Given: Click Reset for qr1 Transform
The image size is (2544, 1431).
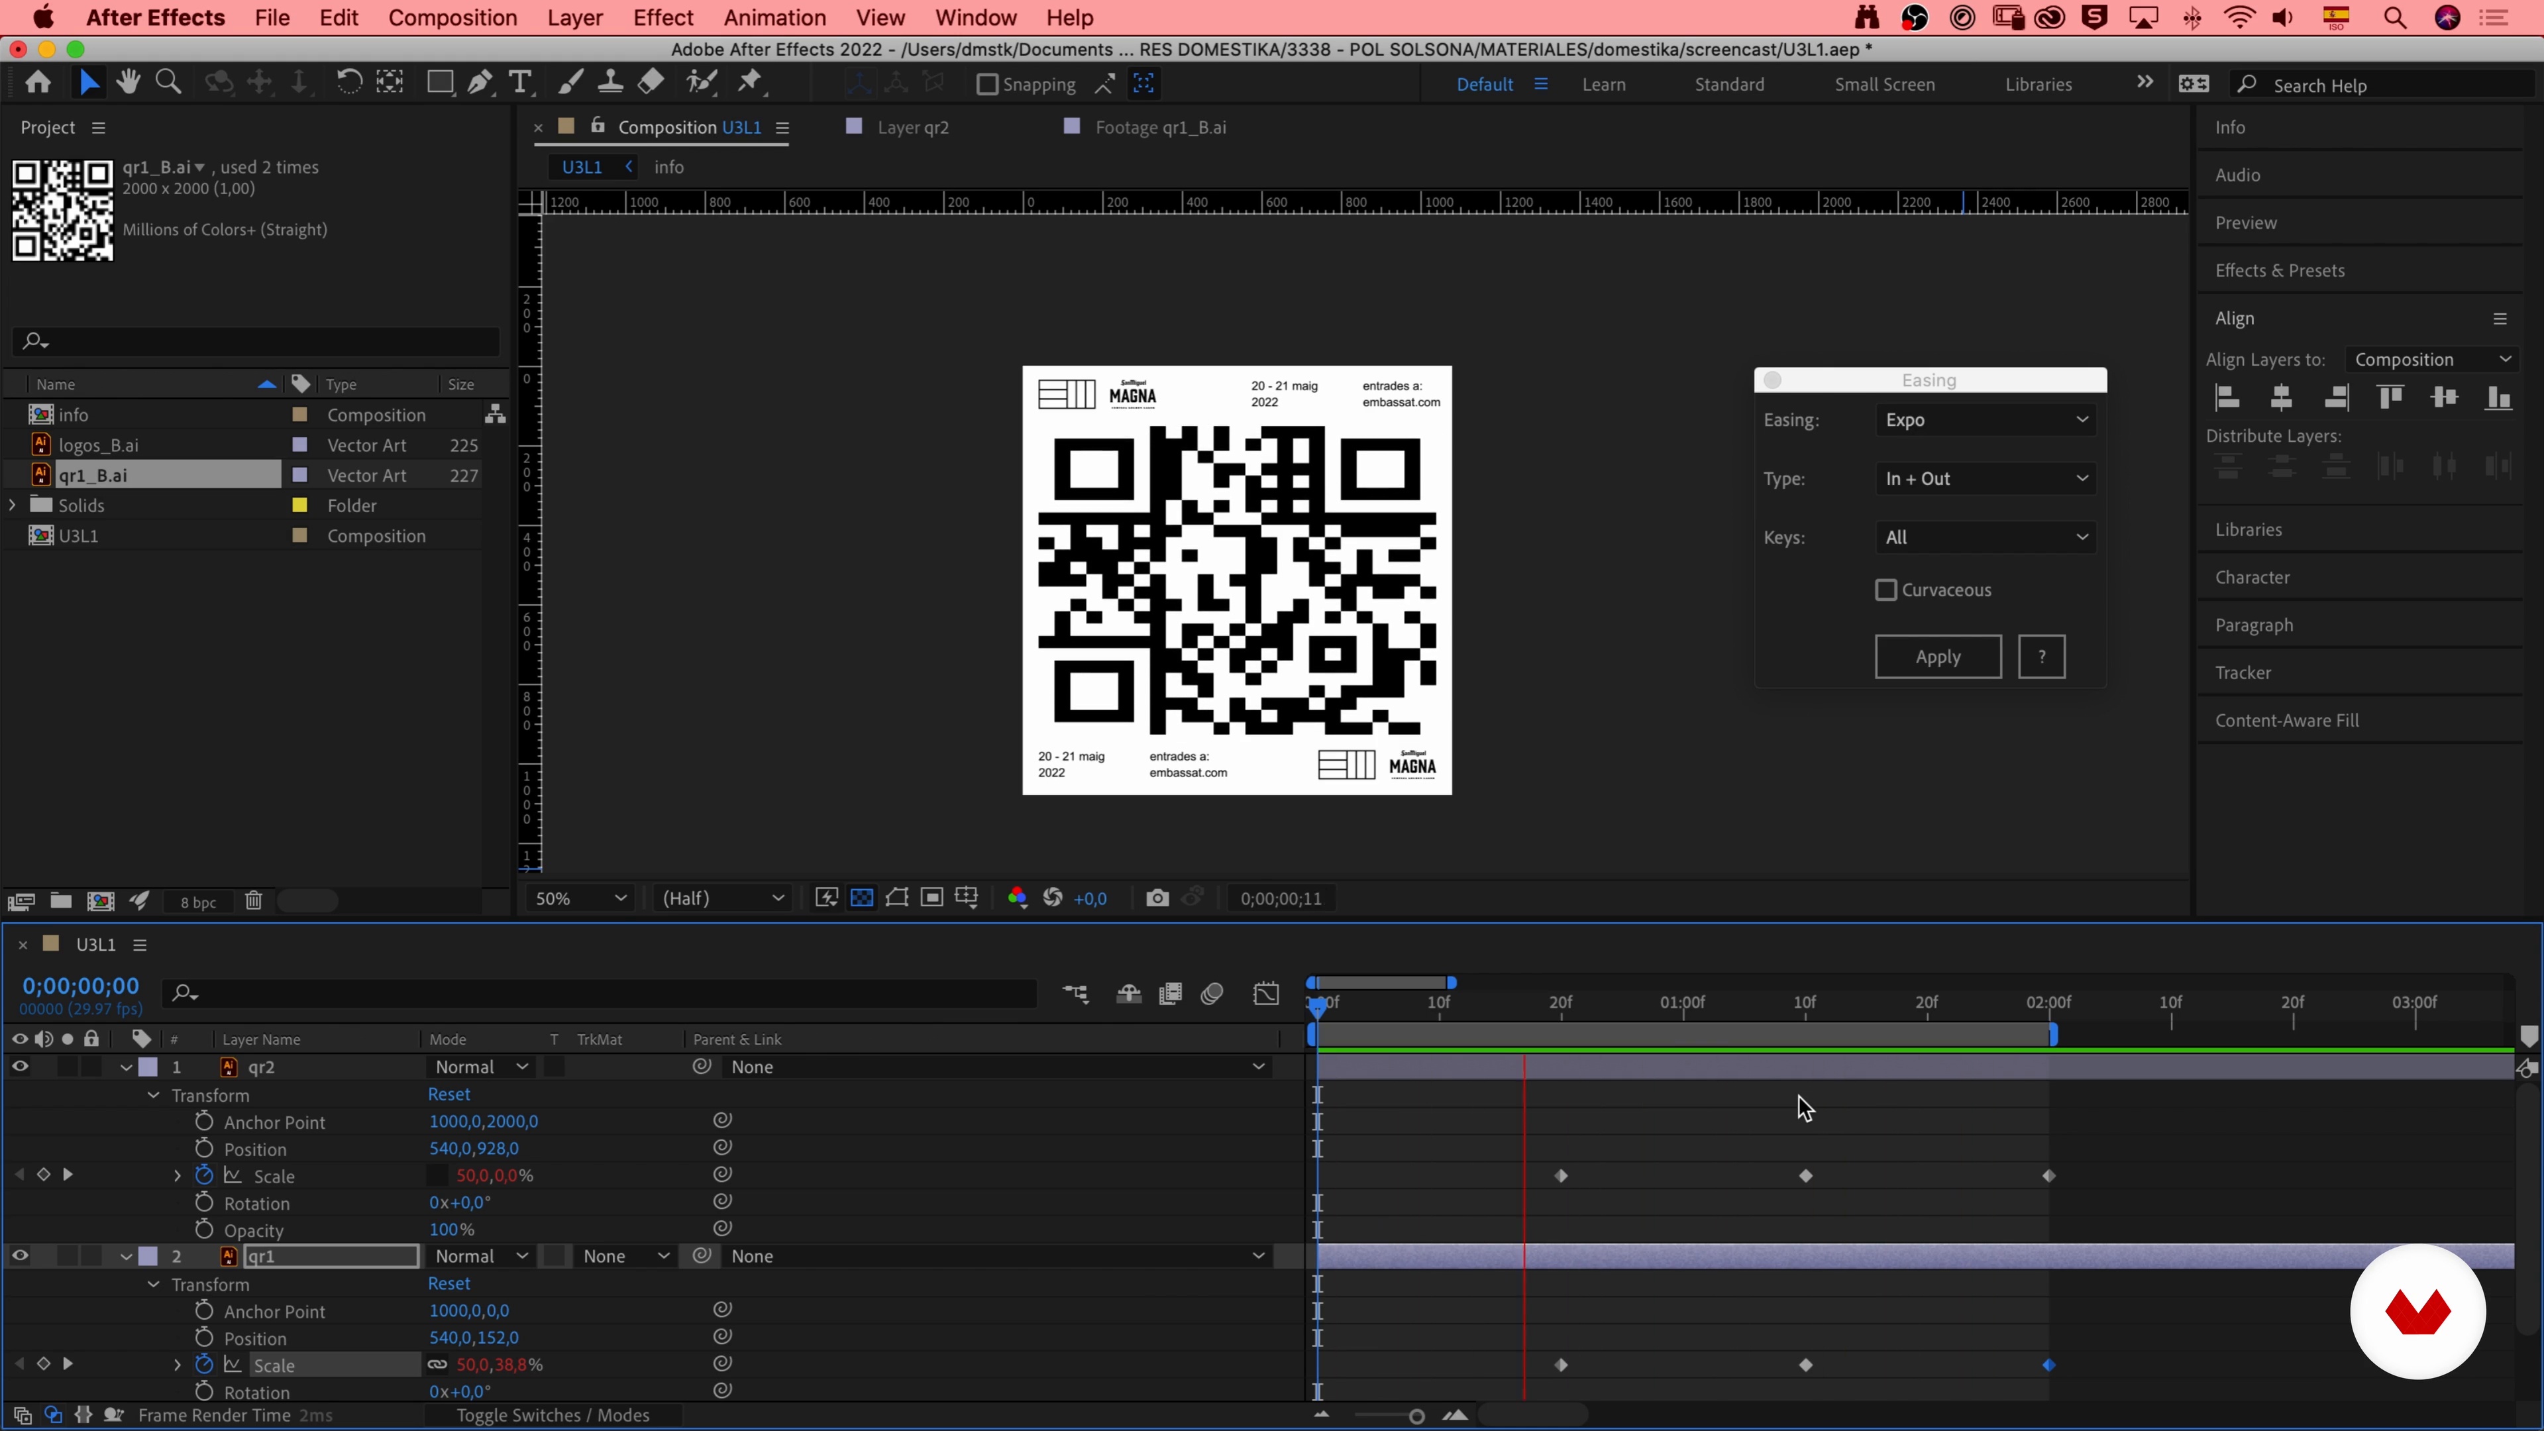Looking at the screenshot, I should [449, 1284].
